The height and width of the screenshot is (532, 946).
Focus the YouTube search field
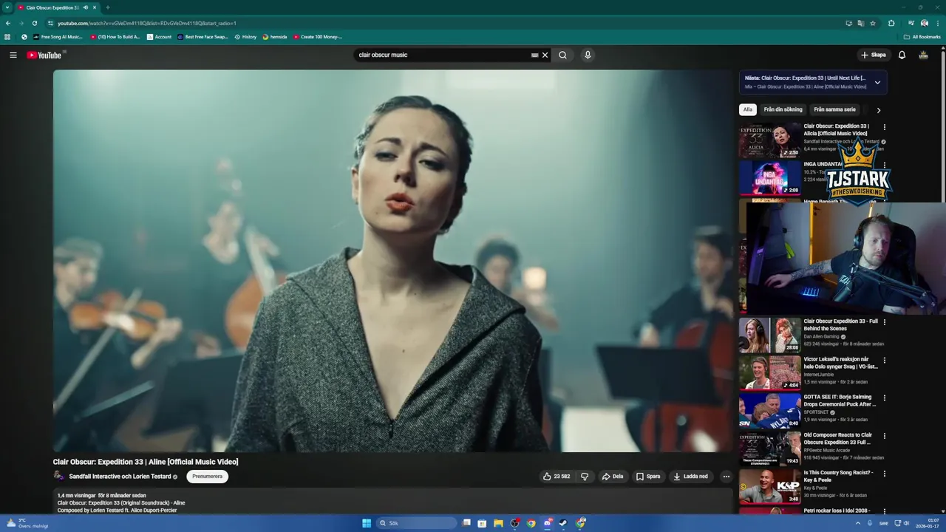pos(443,55)
